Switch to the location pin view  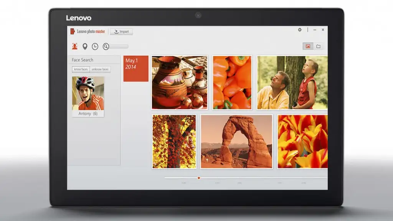click(x=85, y=46)
